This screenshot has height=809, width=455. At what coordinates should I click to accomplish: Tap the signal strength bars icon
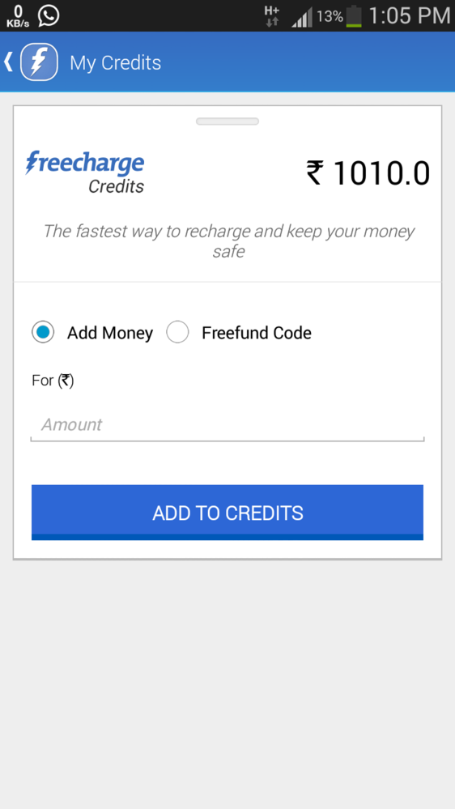pyautogui.click(x=302, y=17)
